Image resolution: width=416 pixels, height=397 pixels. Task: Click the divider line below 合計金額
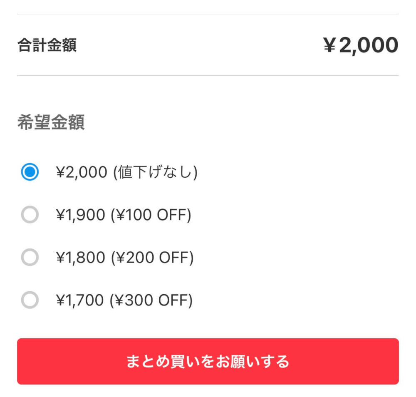point(208,75)
